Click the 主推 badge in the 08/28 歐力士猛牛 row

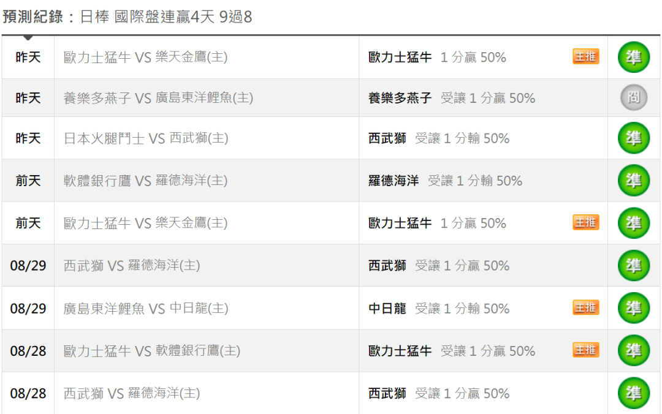tap(585, 350)
